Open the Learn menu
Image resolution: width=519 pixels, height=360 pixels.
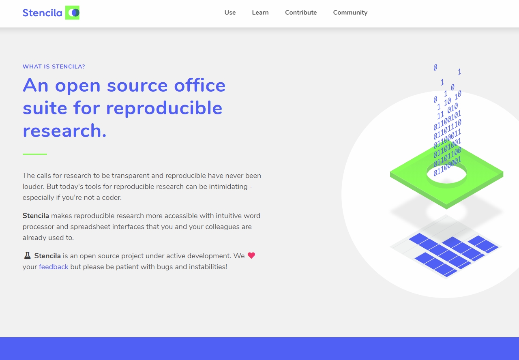point(260,13)
